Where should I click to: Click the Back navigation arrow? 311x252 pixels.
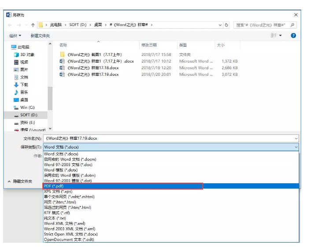tap(10, 25)
